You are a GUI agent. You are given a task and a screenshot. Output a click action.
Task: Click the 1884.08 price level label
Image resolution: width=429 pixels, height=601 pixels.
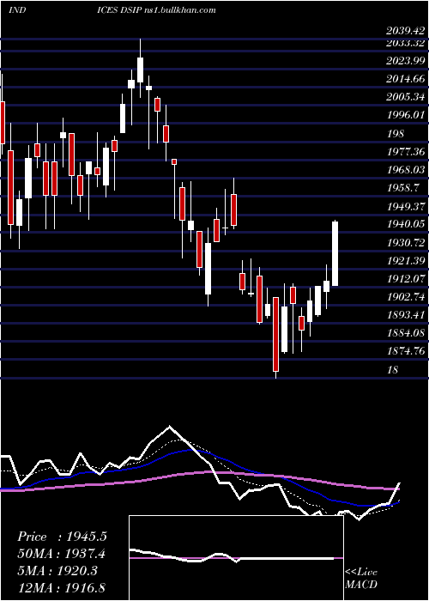(406, 333)
